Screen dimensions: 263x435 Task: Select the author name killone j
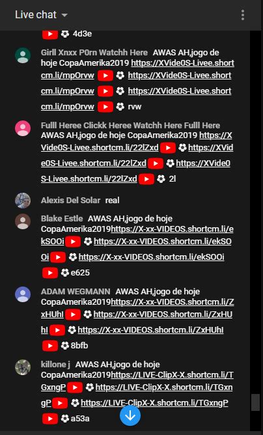pyautogui.click(x=55, y=364)
